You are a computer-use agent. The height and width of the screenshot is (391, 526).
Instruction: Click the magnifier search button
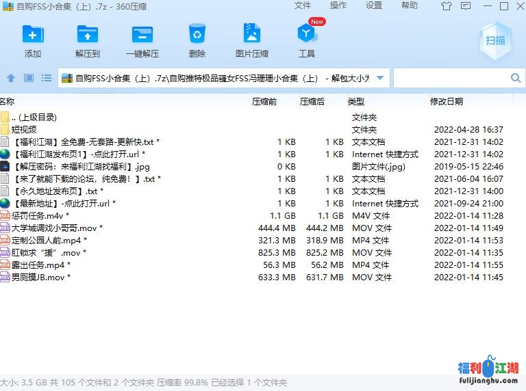[516, 78]
